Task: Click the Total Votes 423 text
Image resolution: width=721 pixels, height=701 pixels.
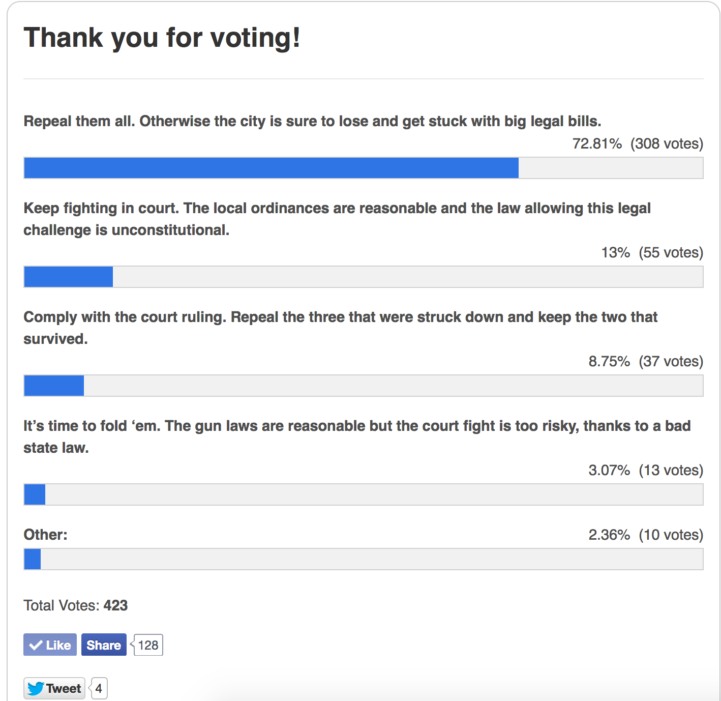Action: pyautogui.click(x=76, y=605)
